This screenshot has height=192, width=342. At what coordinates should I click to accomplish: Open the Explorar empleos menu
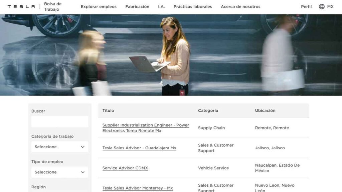click(99, 7)
